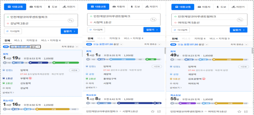This screenshot has width=254, height=115.
Task: Switch to 도보 tab in 시청역 panel
Action: pyautogui.click(x=135, y=7)
